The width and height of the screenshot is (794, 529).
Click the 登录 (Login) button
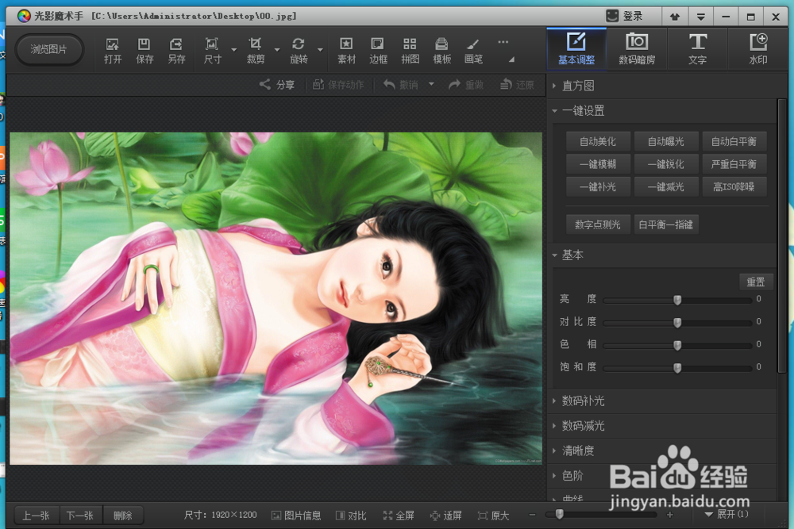pos(625,16)
